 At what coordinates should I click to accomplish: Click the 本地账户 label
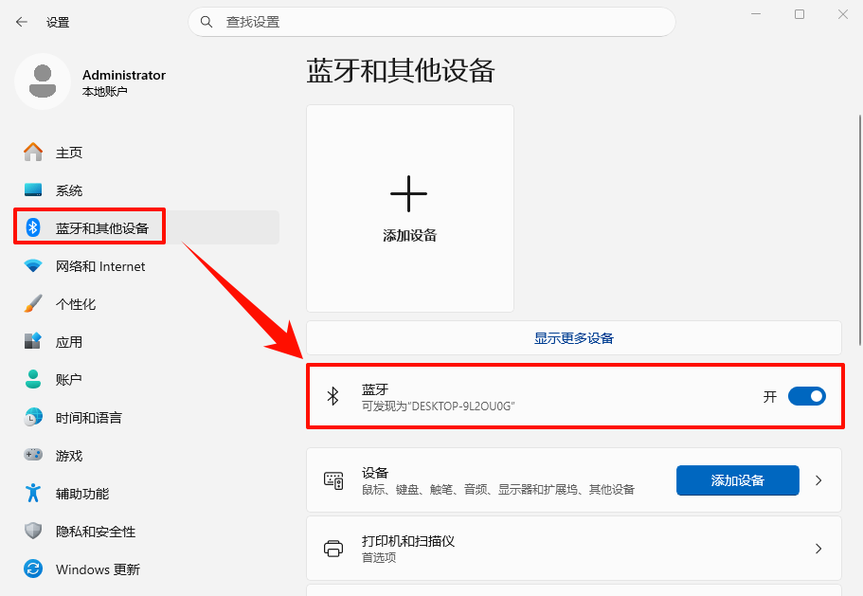click(104, 91)
